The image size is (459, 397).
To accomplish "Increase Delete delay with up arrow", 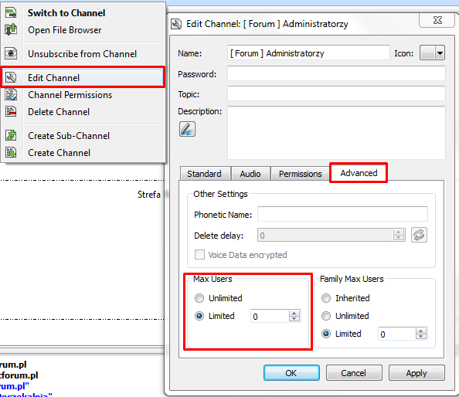I will point(399,232).
